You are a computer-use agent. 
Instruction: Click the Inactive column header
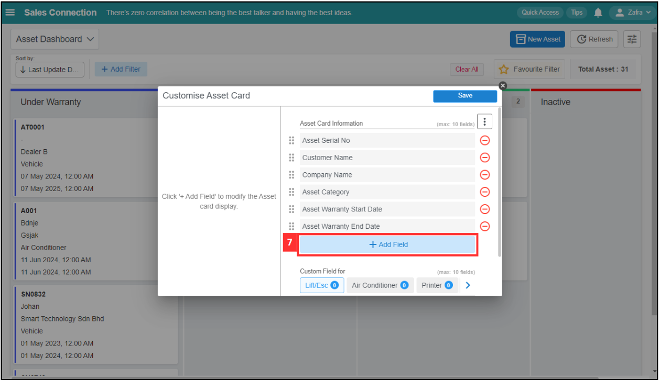pyautogui.click(x=556, y=102)
